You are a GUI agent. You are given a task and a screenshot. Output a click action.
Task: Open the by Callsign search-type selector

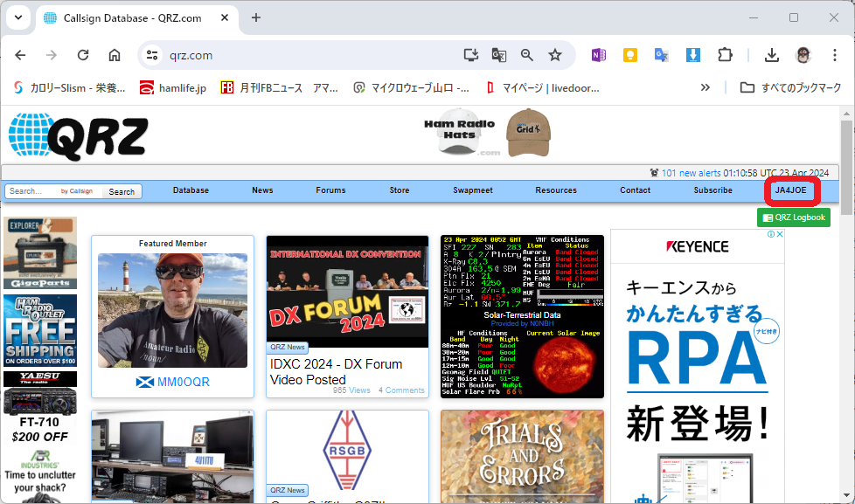pyautogui.click(x=77, y=191)
